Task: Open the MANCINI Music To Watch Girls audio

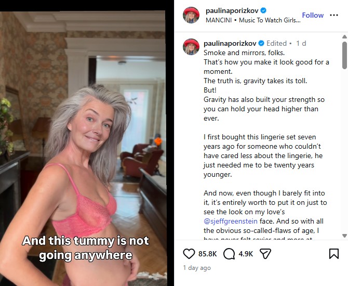Action: (x=253, y=20)
